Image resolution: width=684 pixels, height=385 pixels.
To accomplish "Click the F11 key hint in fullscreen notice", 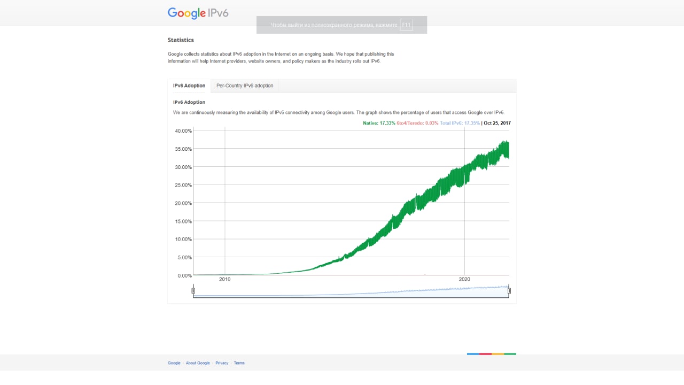I will point(406,25).
